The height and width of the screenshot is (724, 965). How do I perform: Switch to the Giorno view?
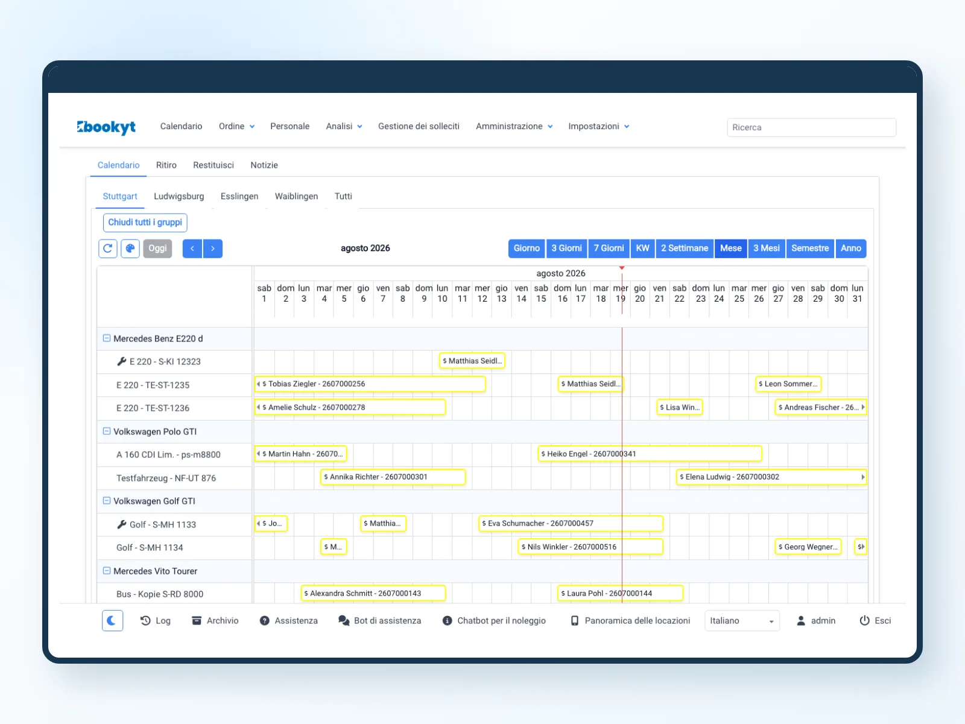pos(527,249)
